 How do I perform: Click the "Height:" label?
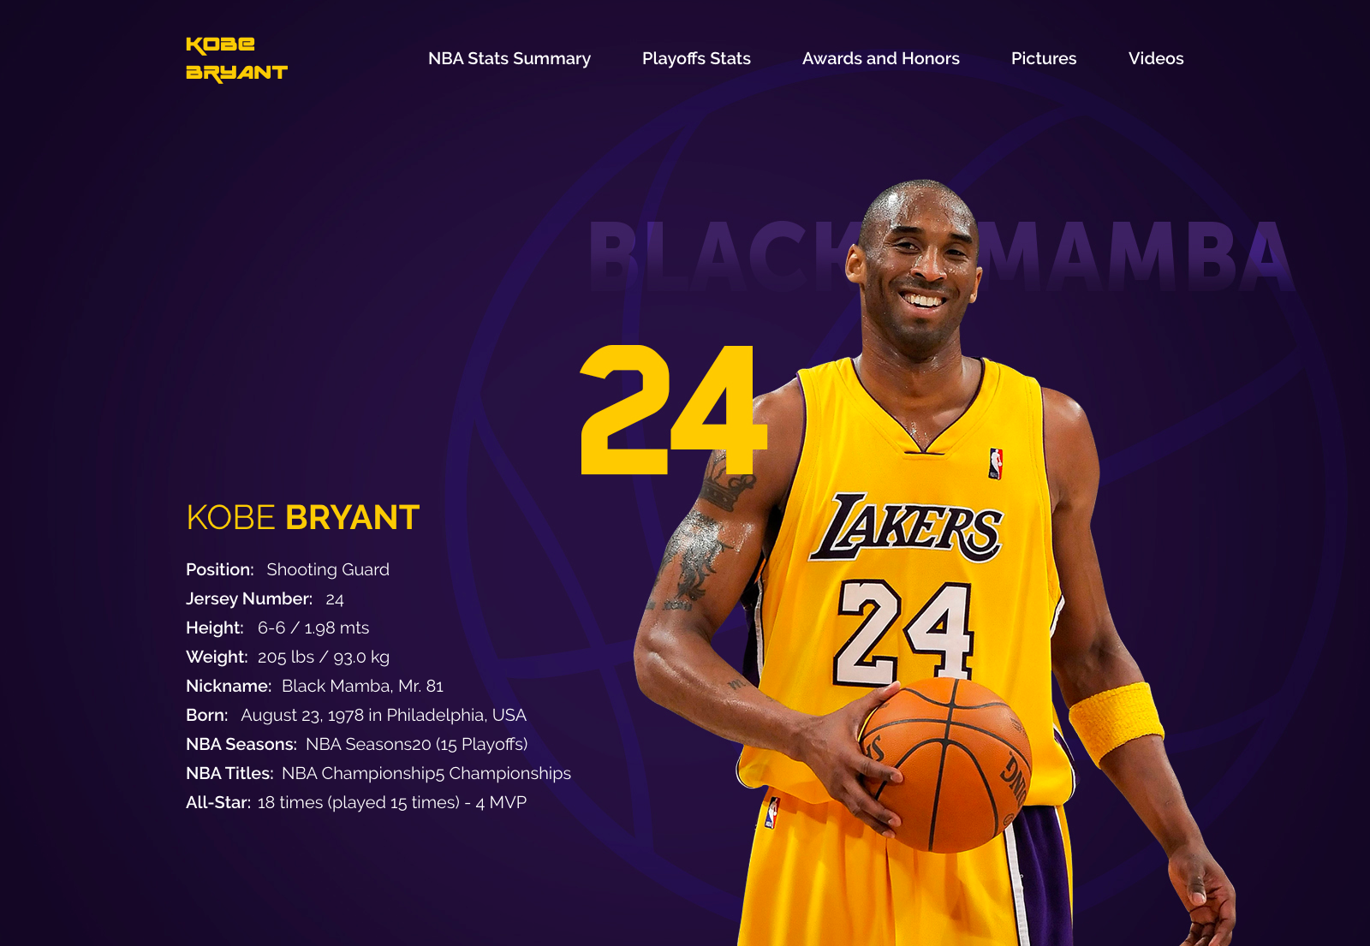pyautogui.click(x=215, y=628)
